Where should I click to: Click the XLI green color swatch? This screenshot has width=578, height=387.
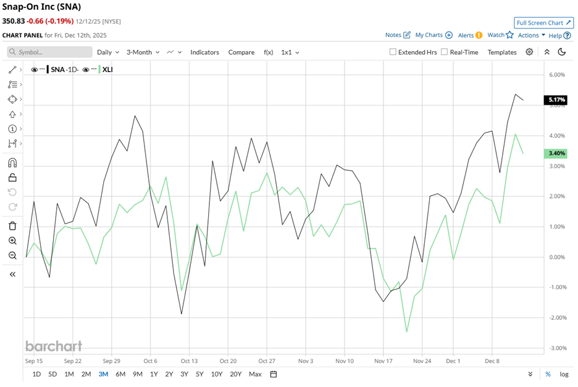click(x=99, y=70)
